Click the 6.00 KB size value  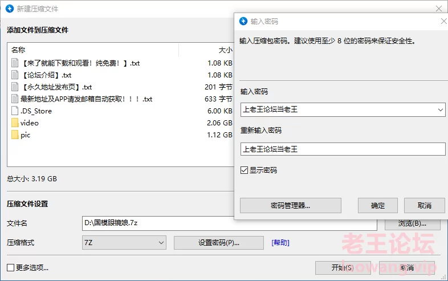click(x=219, y=111)
